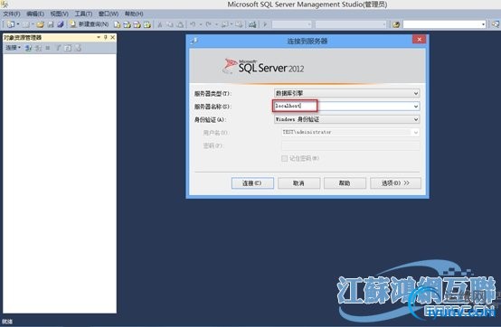This screenshot has width=501, height=327.
Task: Click the Cut scissors icon
Action: coord(160,24)
